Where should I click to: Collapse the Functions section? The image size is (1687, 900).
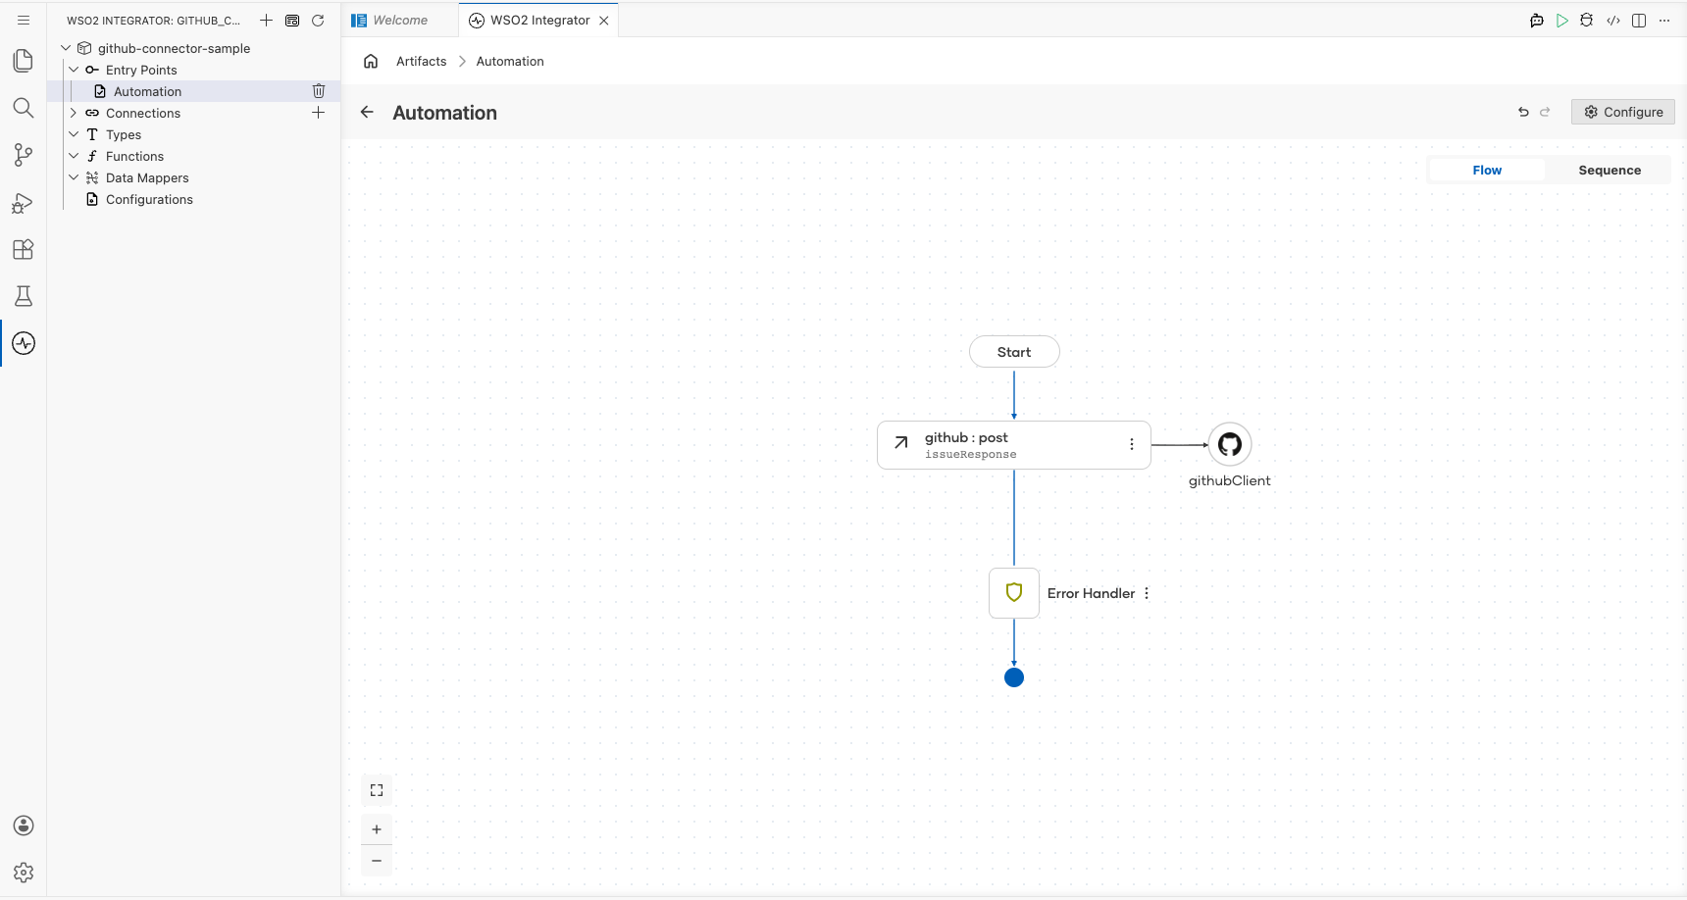coord(74,156)
